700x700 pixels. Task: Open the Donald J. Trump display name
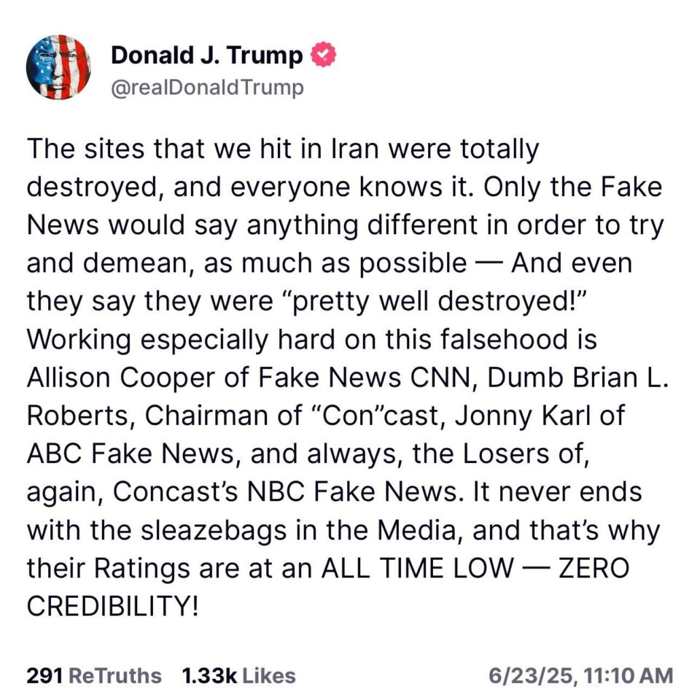tap(206, 55)
